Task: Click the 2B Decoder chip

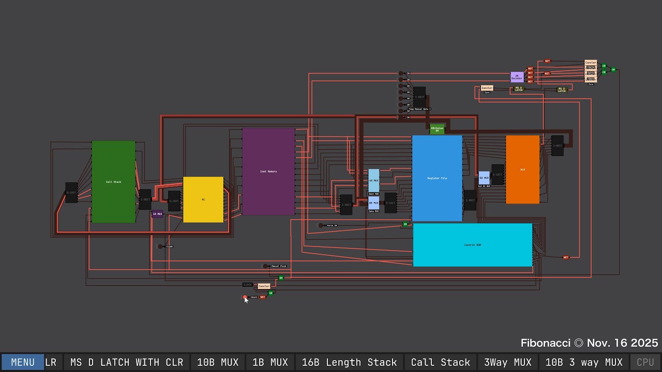Action: tap(517, 76)
